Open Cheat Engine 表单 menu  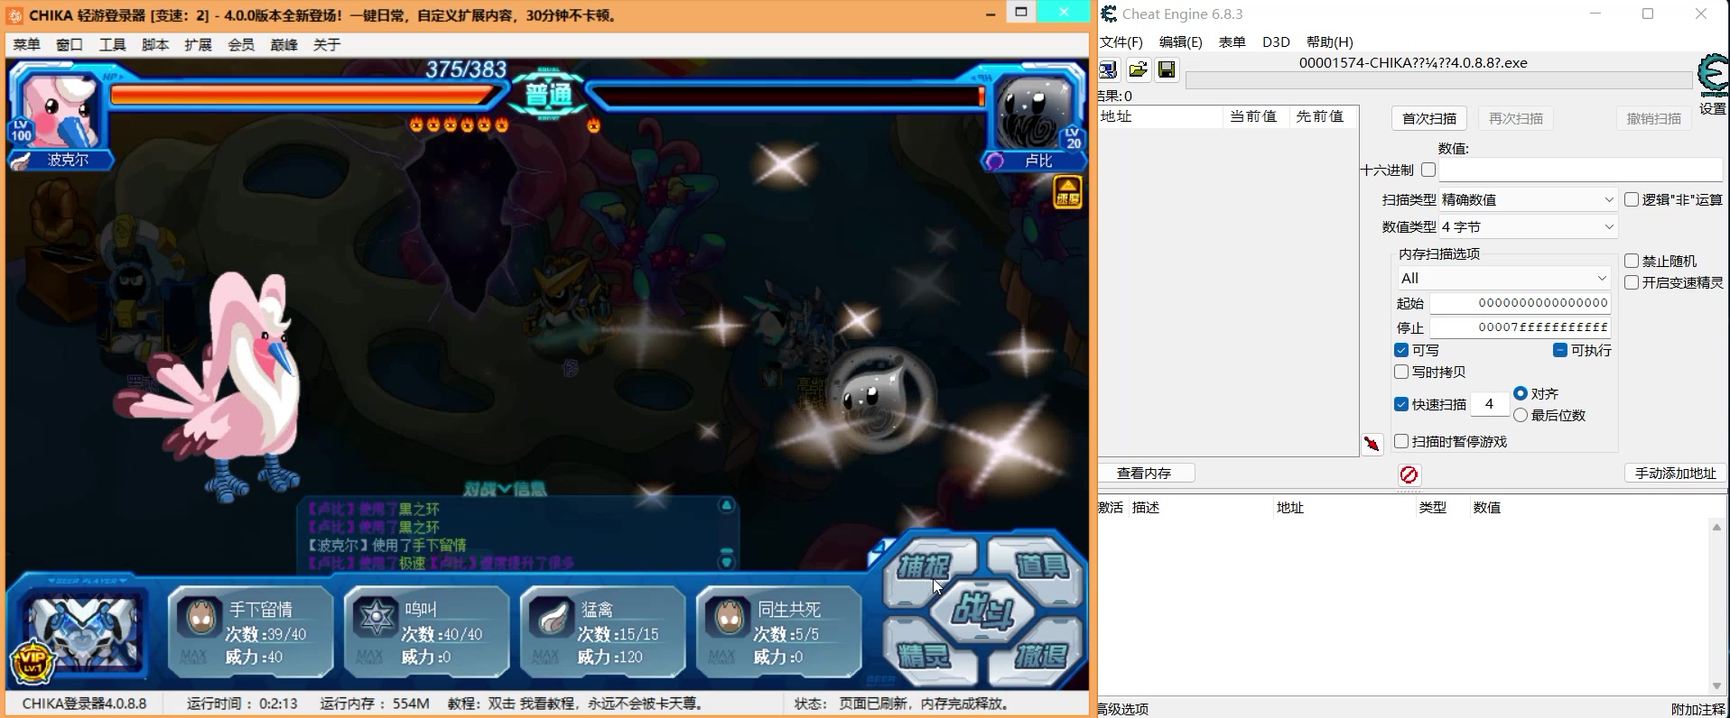tap(1232, 42)
